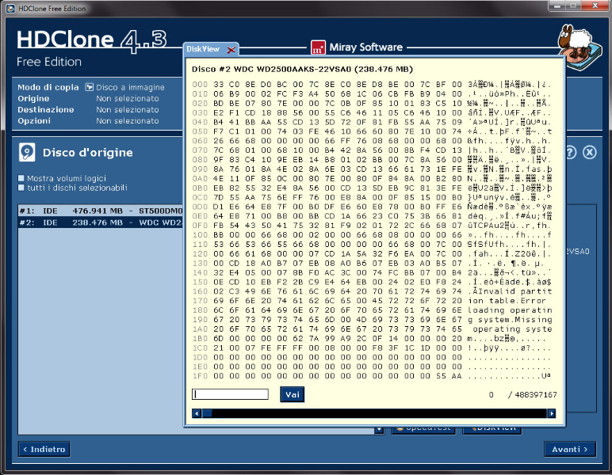Viewport: 612px width, 475px height.
Task: Click the Disco #2 WDC WD2500AAKS header
Action: click(302, 70)
